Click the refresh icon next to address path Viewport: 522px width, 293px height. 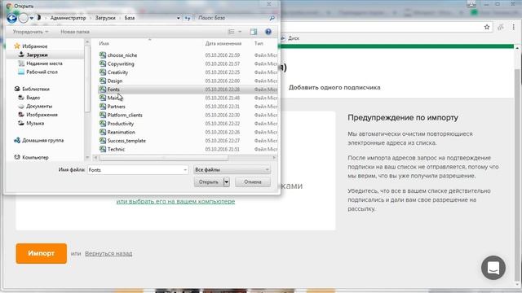click(188, 18)
